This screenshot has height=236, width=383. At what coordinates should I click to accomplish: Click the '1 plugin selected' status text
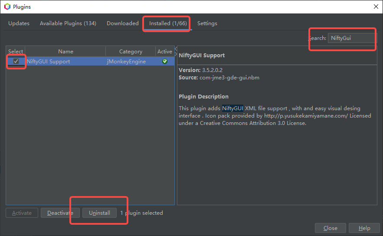[x=141, y=213]
